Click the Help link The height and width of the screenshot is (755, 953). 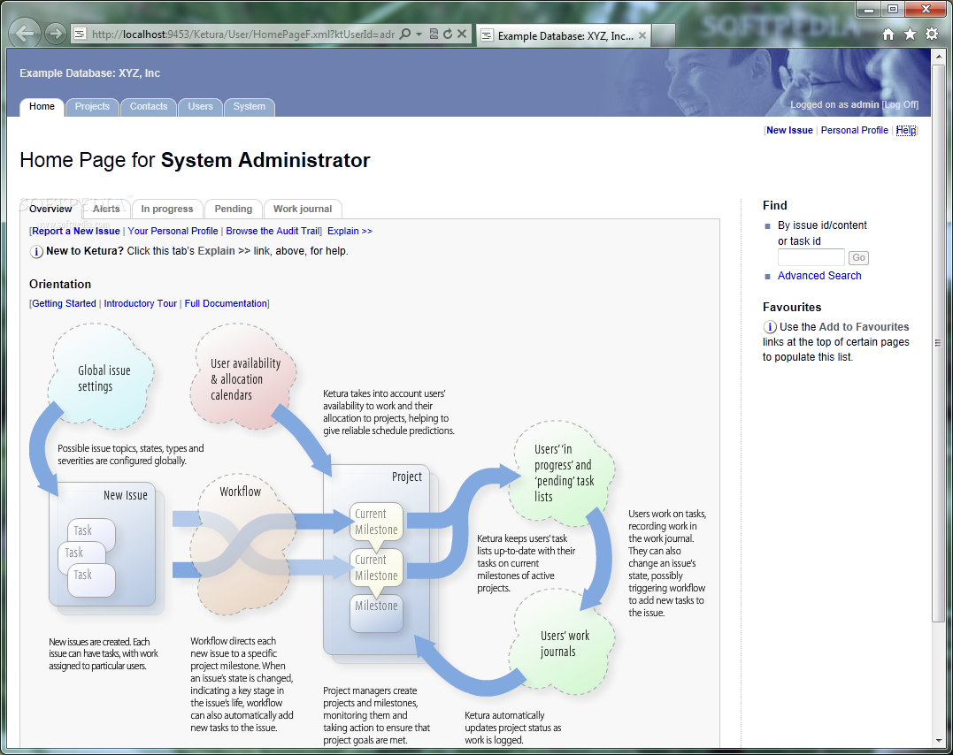tap(905, 130)
